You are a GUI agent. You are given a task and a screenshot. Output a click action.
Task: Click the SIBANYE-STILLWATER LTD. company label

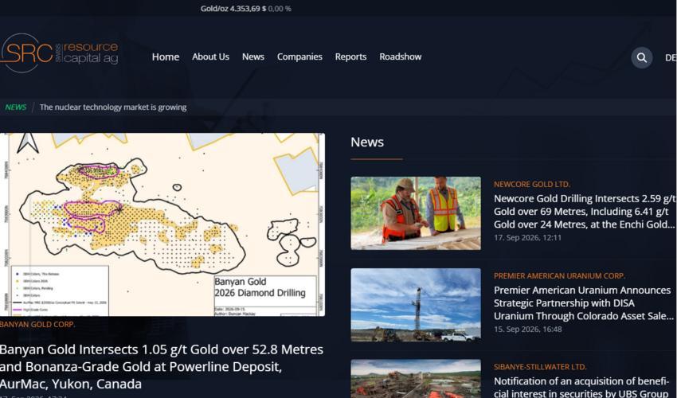click(x=540, y=367)
